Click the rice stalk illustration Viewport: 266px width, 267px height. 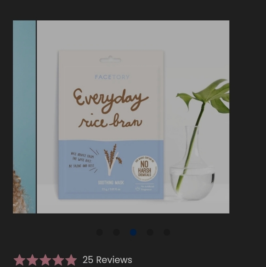pos(113,160)
